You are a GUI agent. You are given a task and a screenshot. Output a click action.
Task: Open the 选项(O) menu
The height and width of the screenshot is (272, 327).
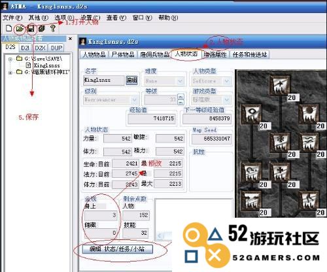coord(64,18)
